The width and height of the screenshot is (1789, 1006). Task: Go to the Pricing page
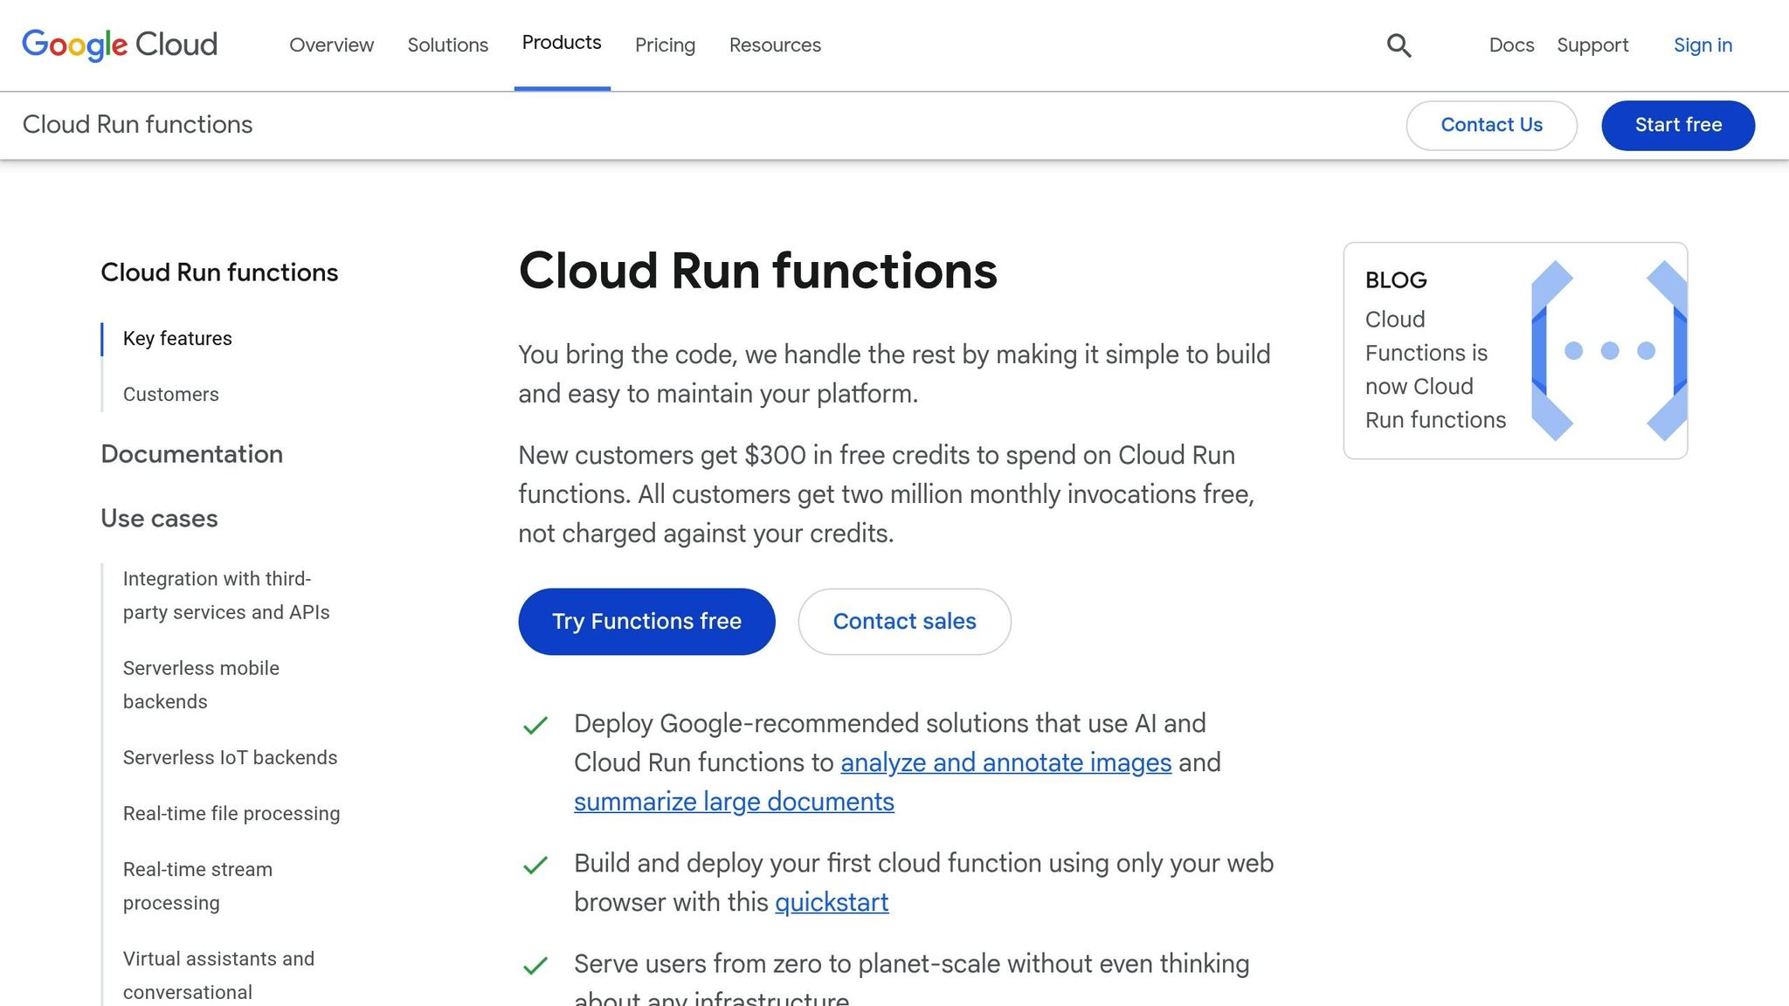click(665, 45)
